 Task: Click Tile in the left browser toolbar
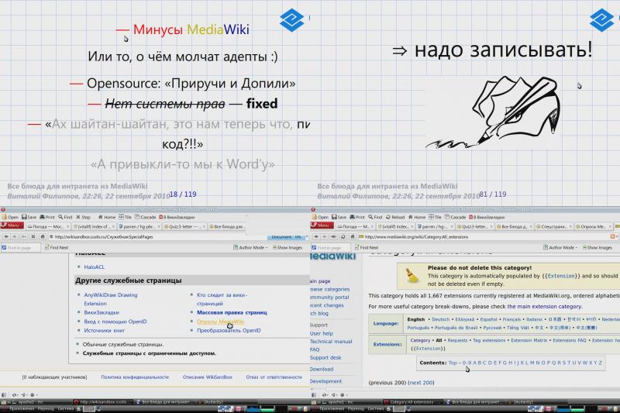click(126, 217)
